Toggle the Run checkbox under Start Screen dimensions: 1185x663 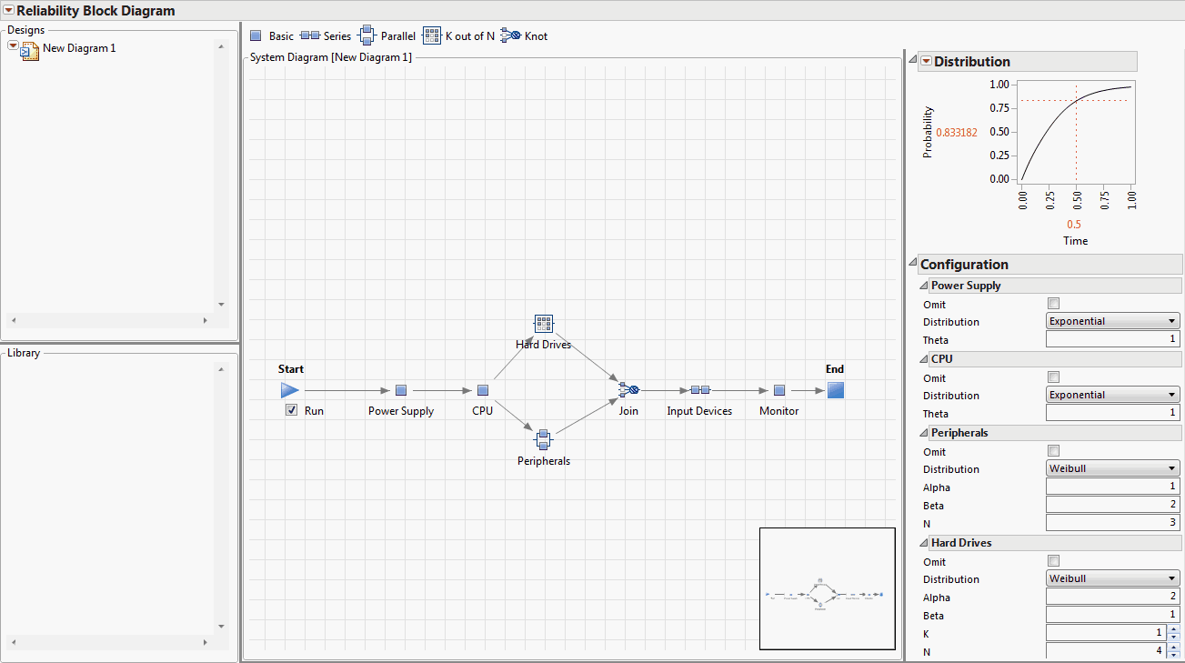291,409
